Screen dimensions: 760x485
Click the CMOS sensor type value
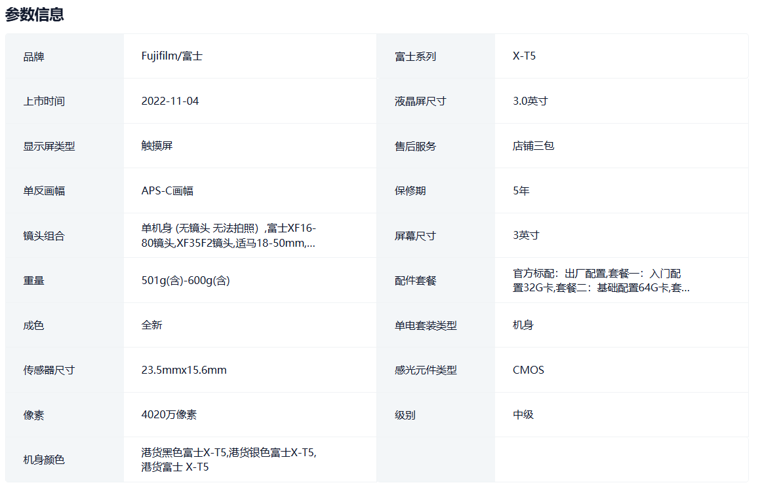(528, 370)
